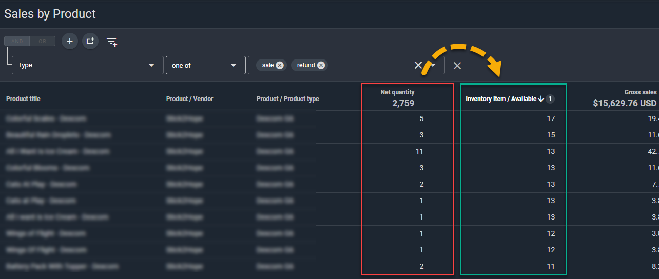Viewport: 659px width, 279px height.
Task: Sort by Product title column header
Action: click(23, 99)
